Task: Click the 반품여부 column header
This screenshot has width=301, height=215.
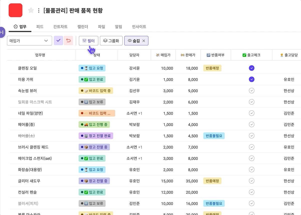Action: coord(215,55)
